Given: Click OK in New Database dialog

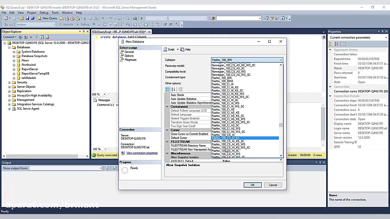Looking at the screenshot, I should coord(252,185).
